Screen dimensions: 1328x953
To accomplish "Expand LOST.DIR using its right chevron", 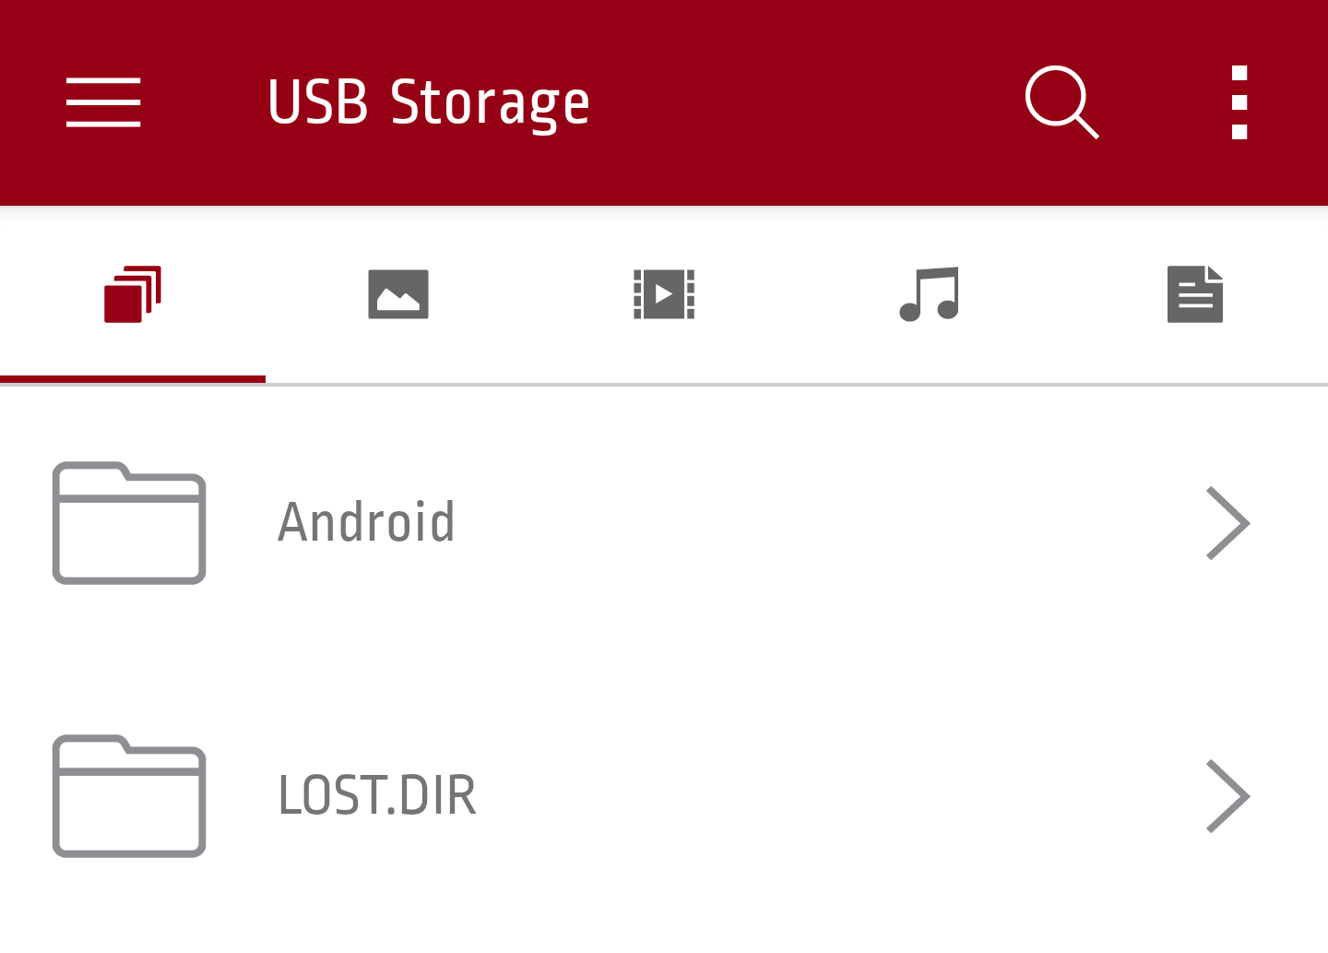I will [1228, 796].
